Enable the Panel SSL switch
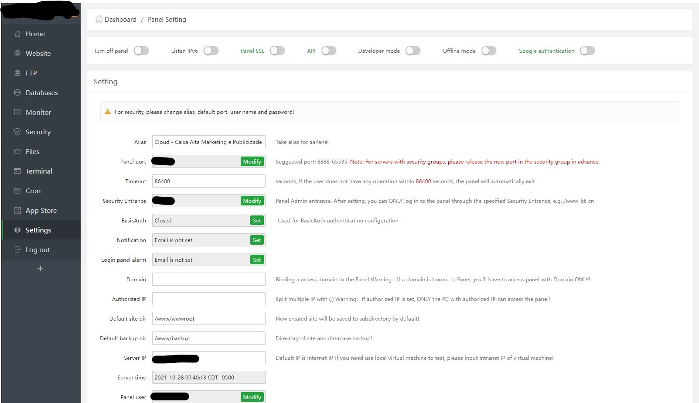Image resolution: width=699 pixels, height=403 pixels. click(277, 51)
